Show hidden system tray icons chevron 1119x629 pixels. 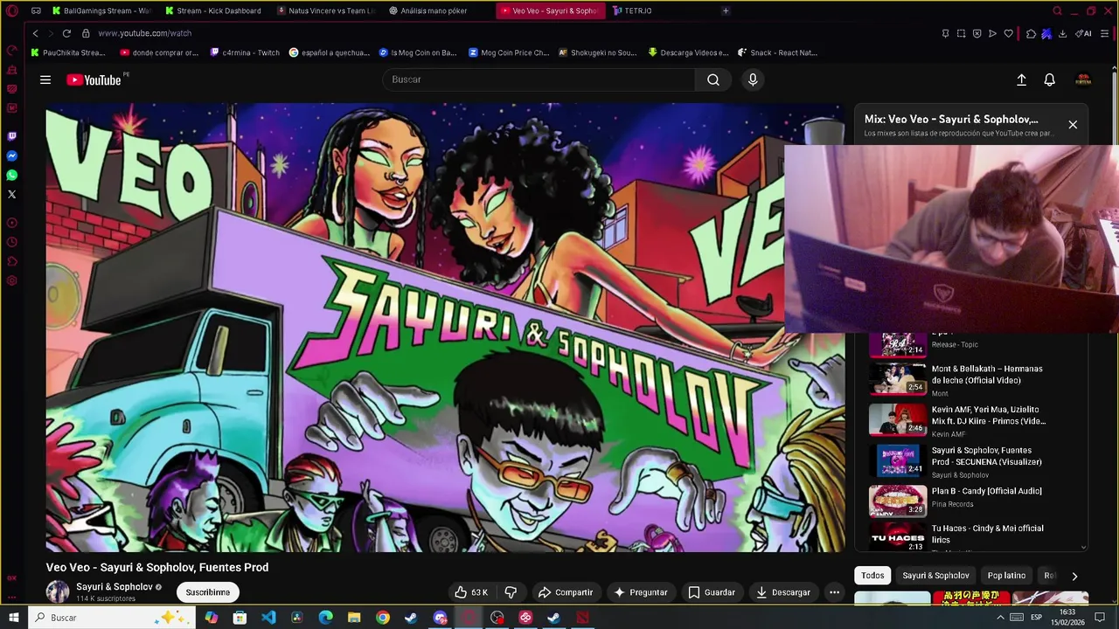point(1000,618)
